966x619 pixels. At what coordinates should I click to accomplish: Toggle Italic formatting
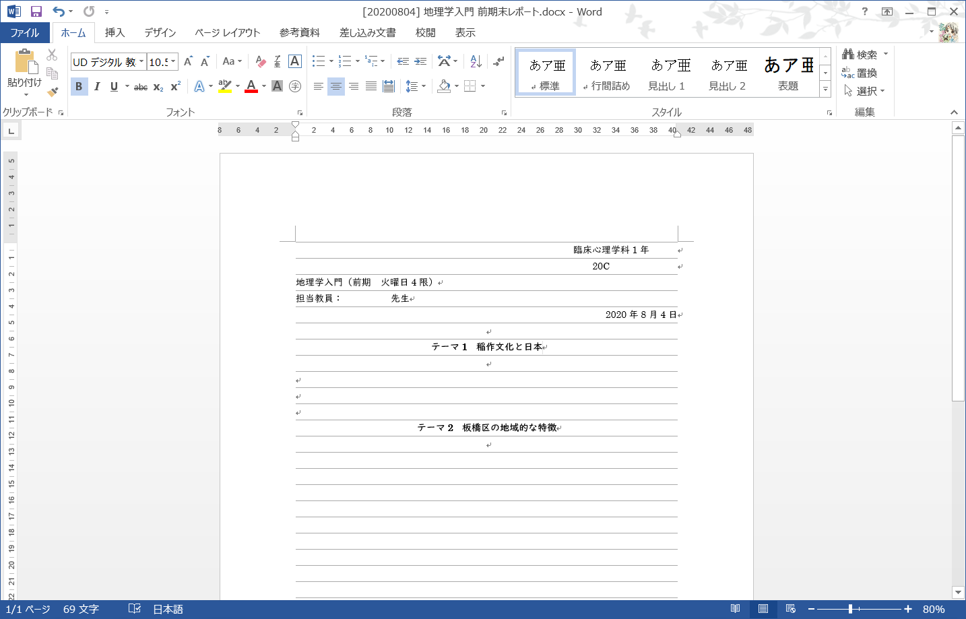click(96, 86)
